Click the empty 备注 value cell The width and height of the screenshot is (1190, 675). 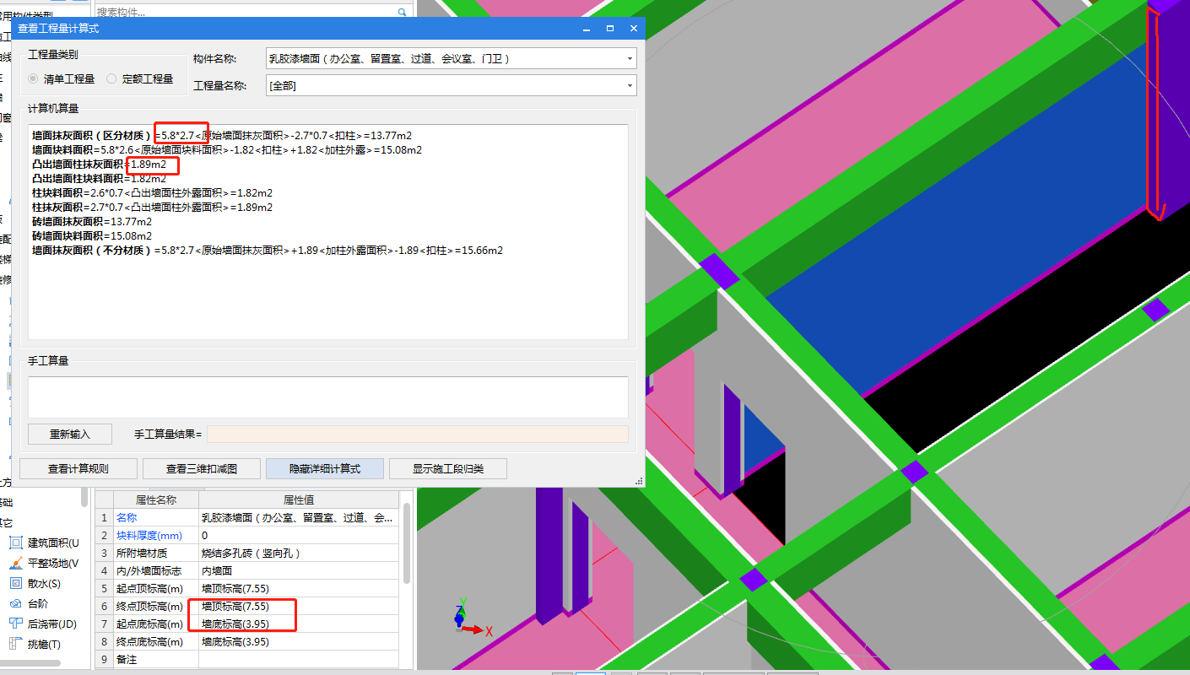point(299,659)
